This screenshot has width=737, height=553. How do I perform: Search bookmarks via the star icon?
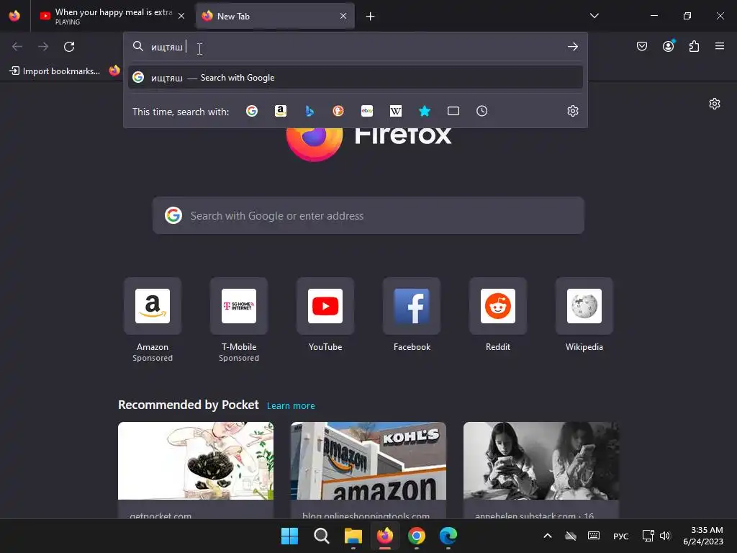pyautogui.click(x=425, y=111)
